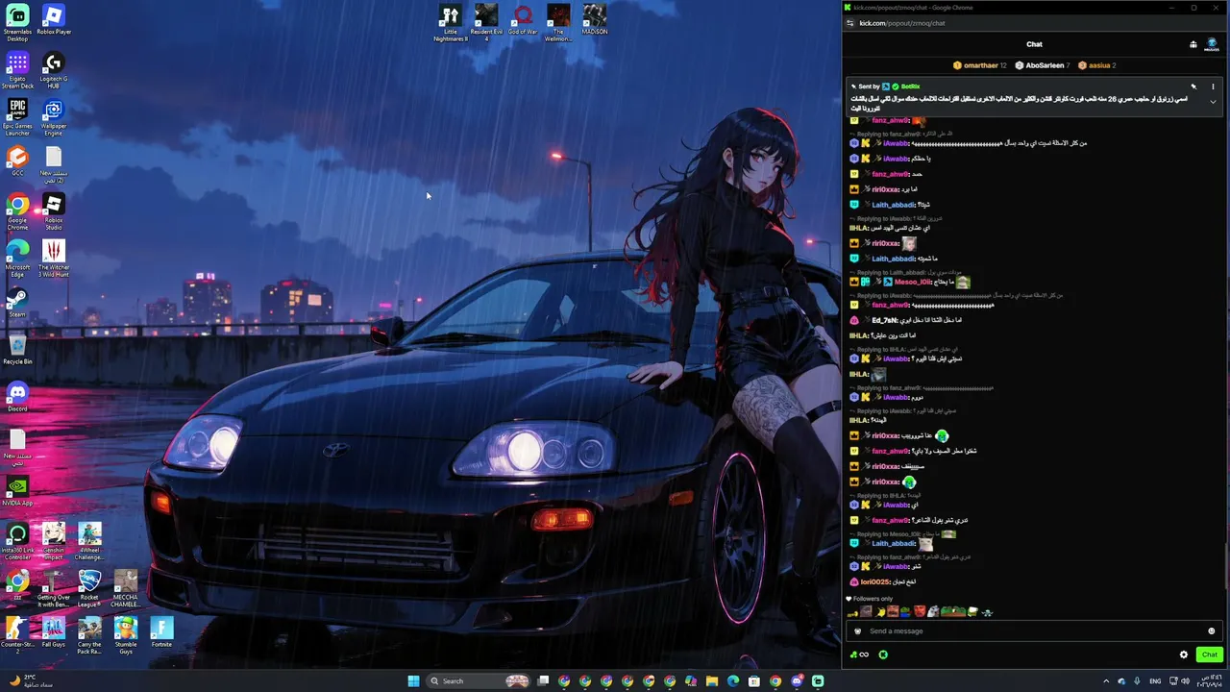Screen dimensions: 1230x692
Task: Select Resident Evil 4 desktop icon
Action: [486, 23]
